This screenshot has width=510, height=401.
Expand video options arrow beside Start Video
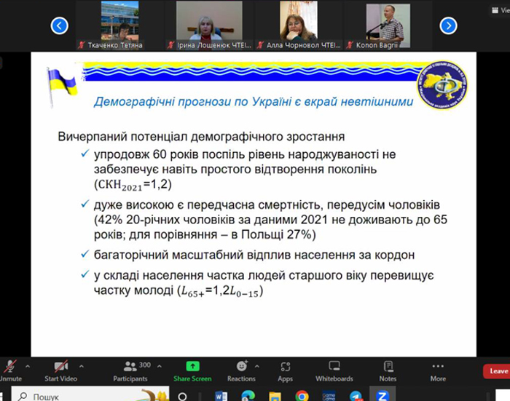click(82, 367)
